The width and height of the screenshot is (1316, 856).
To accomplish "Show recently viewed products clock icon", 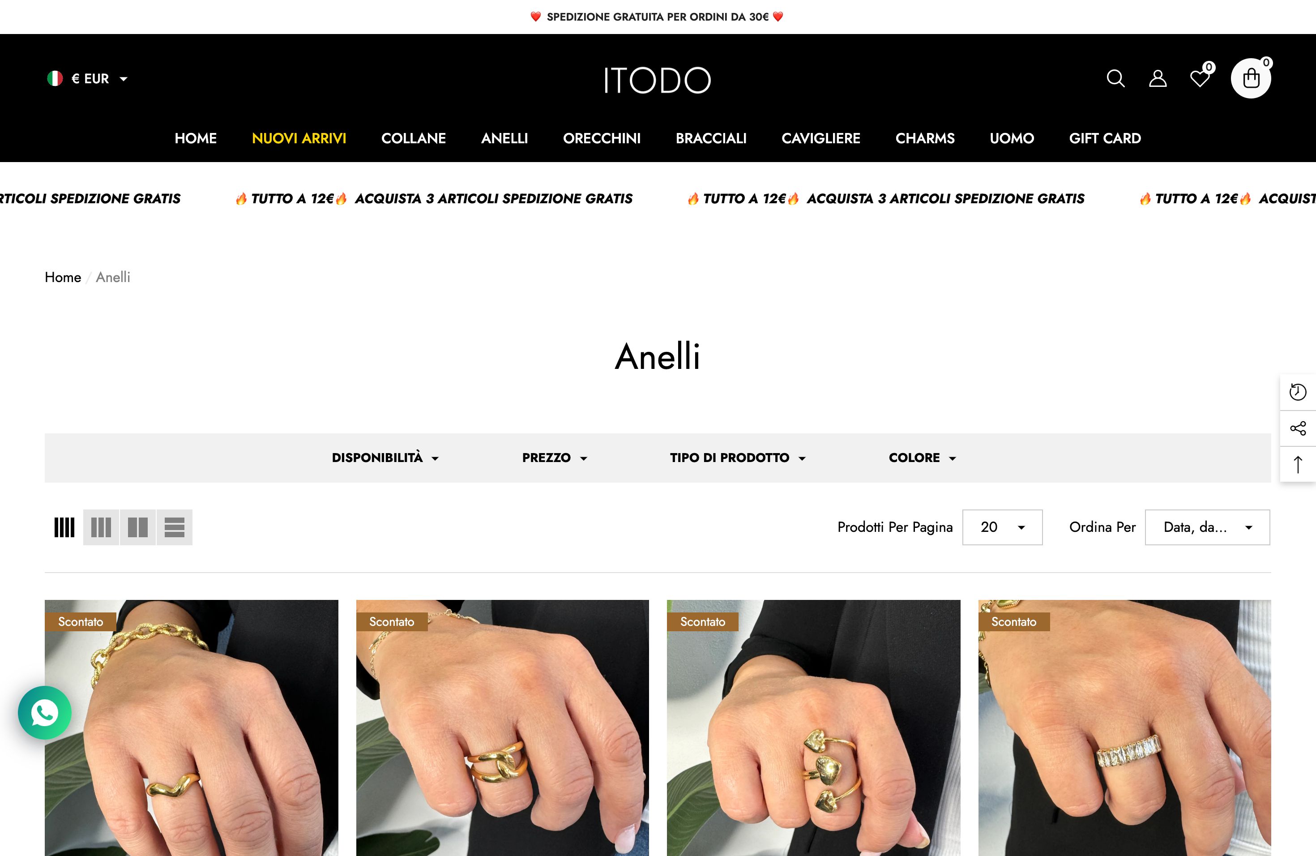I will (x=1298, y=392).
